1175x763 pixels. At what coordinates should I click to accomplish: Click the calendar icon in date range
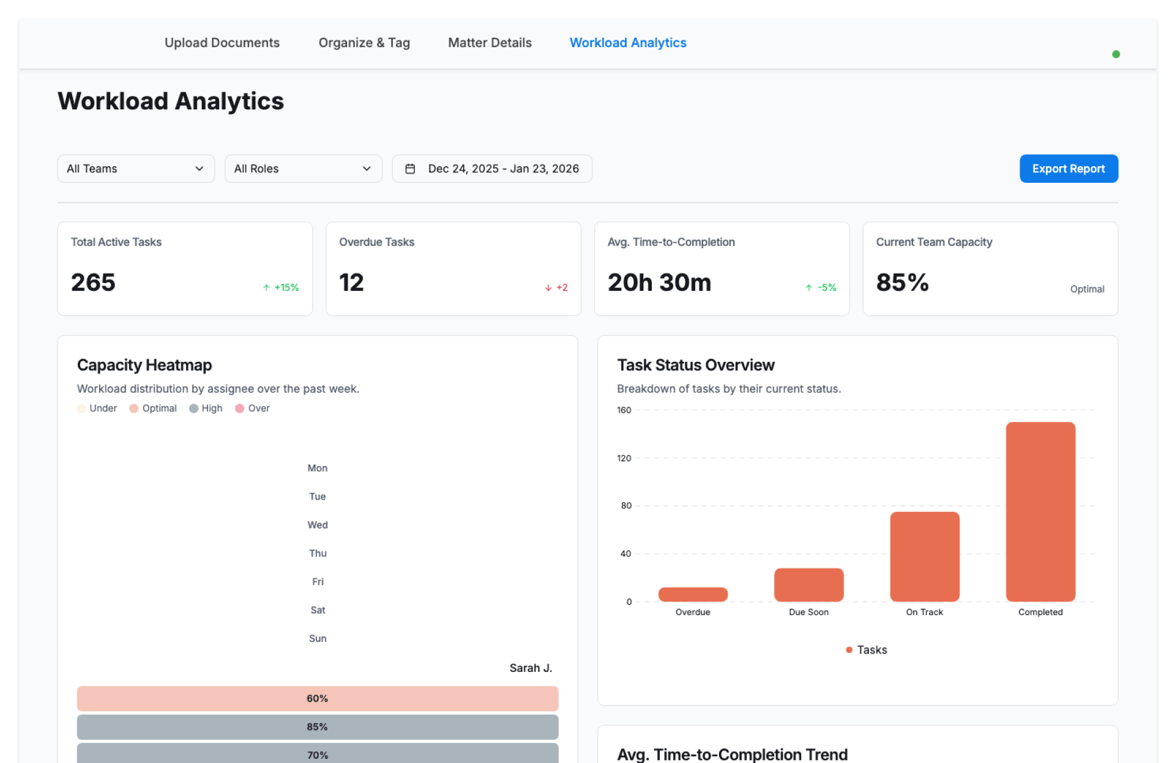click(410, 169)
